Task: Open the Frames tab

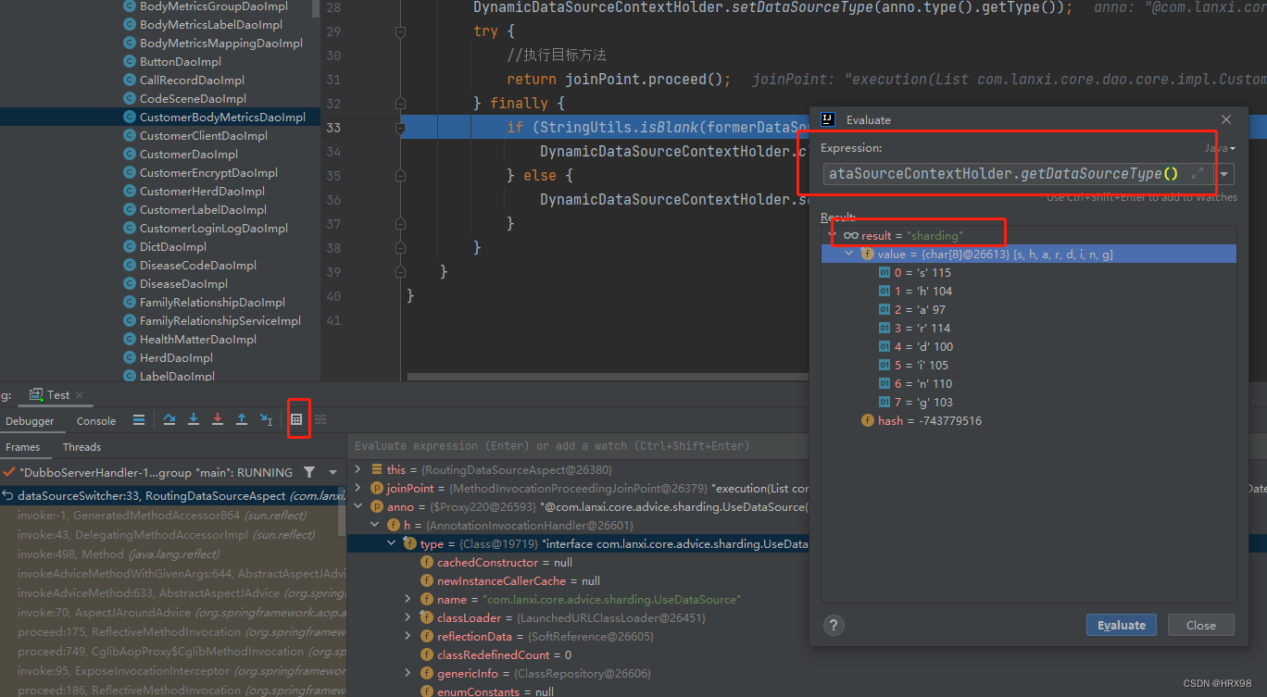Action: pos(22,447)
